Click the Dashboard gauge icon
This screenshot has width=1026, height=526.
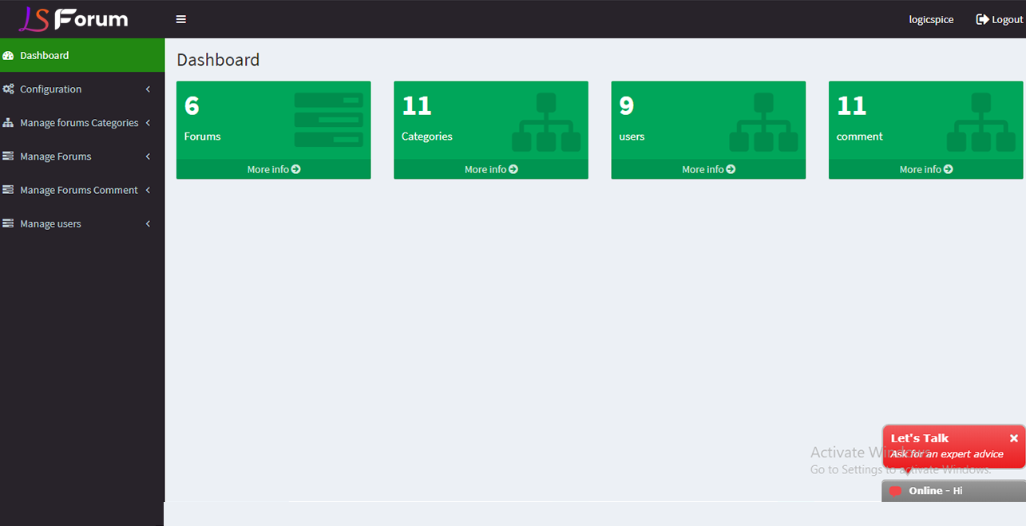tap(8, 55)
